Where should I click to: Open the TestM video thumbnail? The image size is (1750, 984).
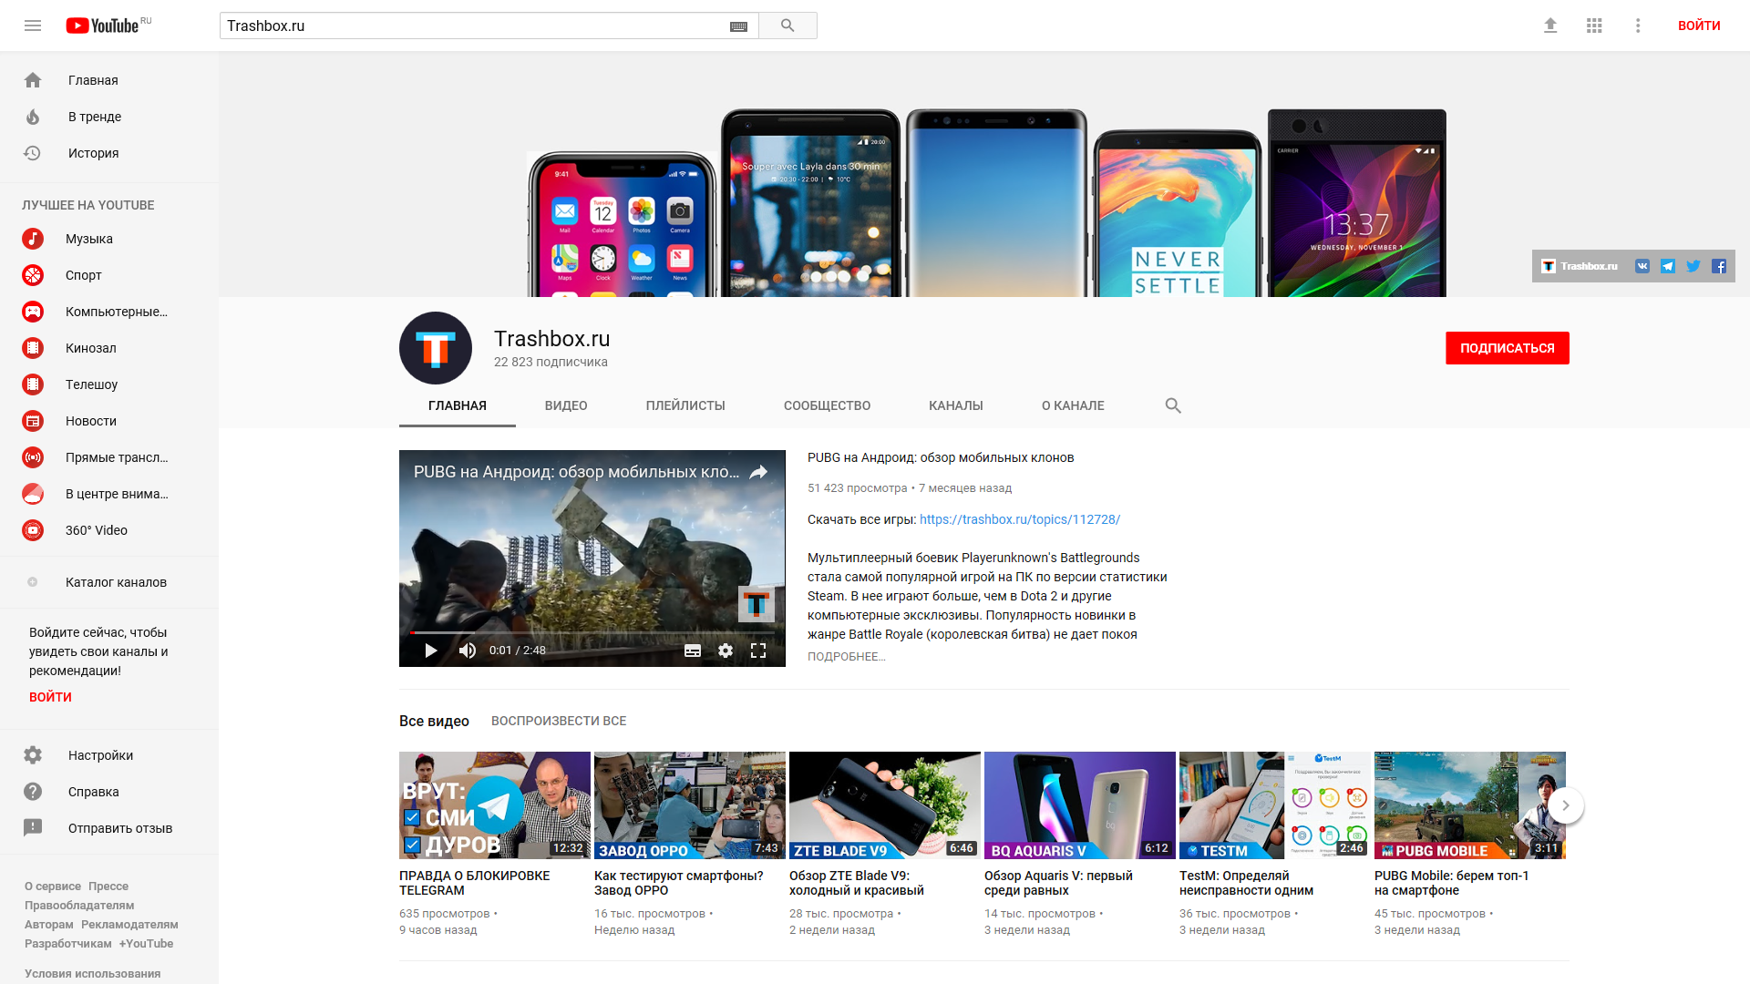pos(1275,805)
